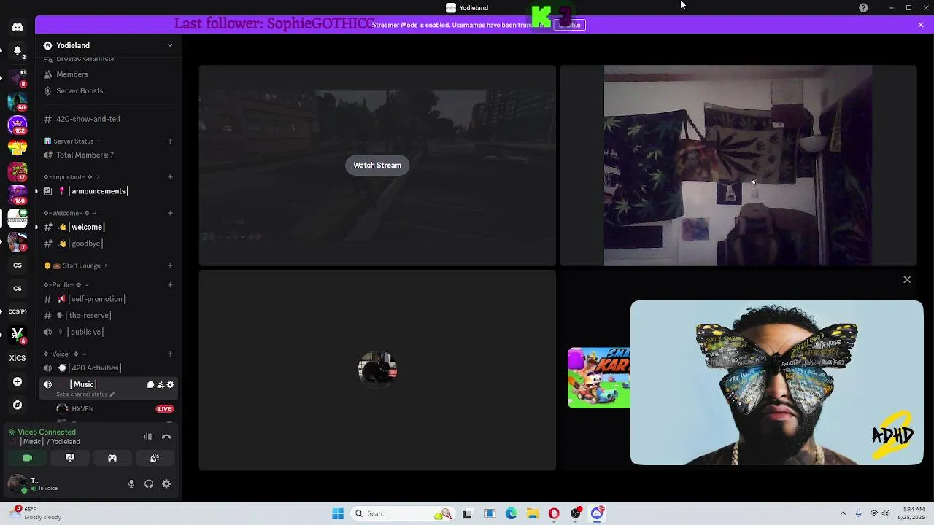Screen dimensions: 934x525
Task: Create channel in Welcome category
Action: [170, 213]
